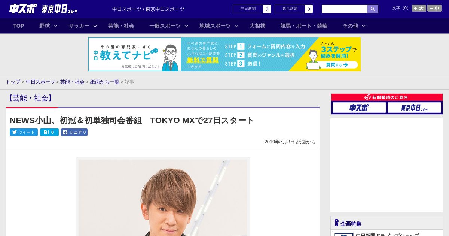Expand the 地域スポーツ dropdown chevron
Image resolution: width=449 pixels, height=236 pixels.
(236, 26)
